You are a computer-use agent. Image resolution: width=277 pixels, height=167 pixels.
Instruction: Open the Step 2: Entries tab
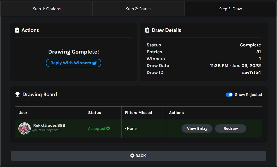pos(138,8)
